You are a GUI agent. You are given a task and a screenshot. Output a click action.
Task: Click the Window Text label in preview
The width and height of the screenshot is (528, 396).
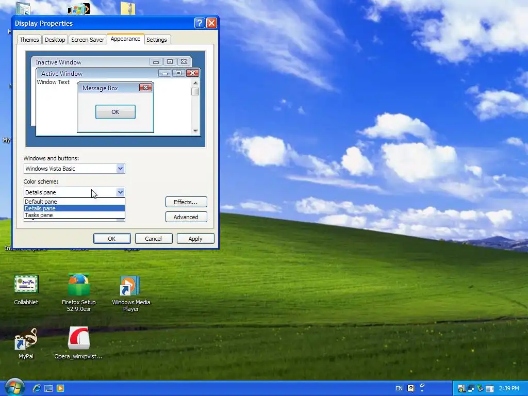53,82
